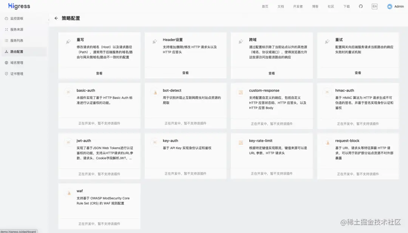The height and width of the screenshot is (233, 408).
Task: Go back using the arrow beside 策略配置
Action: point(56,18)
